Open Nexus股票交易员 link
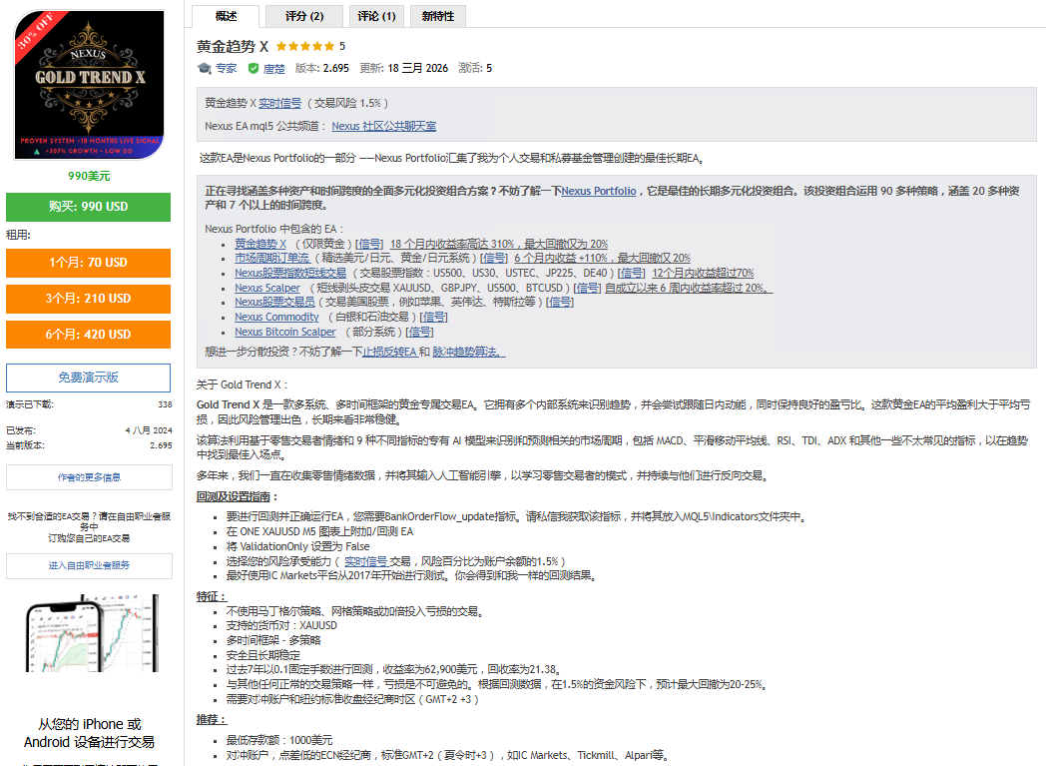This screenshot has height=766, width=1046. [274, 302]
